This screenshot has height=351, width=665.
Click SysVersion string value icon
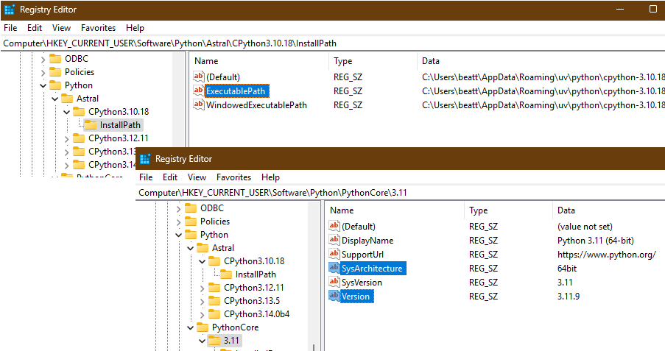[334, 282]
